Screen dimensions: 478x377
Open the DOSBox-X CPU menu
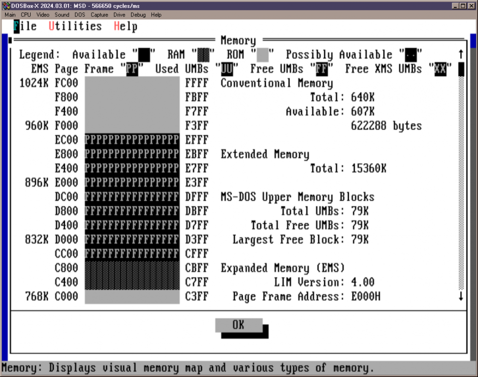[x=26, y=15]
